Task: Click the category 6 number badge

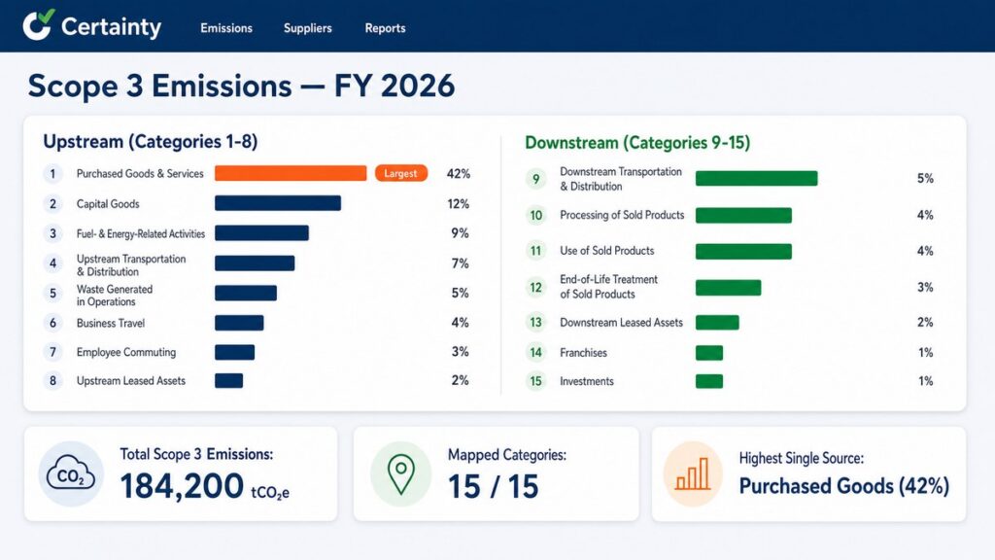Action: pos(52,323)
